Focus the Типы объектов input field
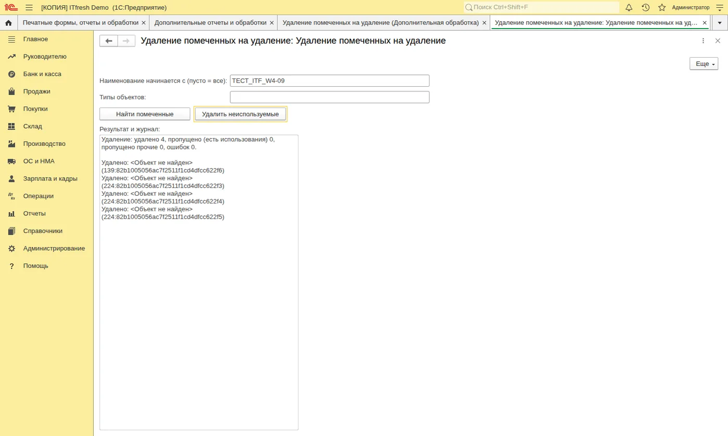728x436 pixels. tap(330, 97)
